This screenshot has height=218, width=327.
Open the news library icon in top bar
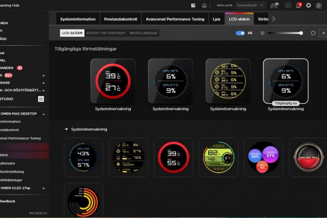pyautogui.click(x=193, y=6)
